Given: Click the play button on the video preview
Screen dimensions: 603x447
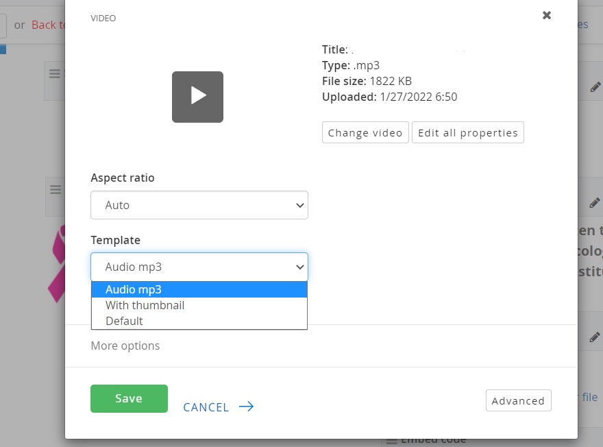Looking at the screenshot, I should click(x=198, y=97).
